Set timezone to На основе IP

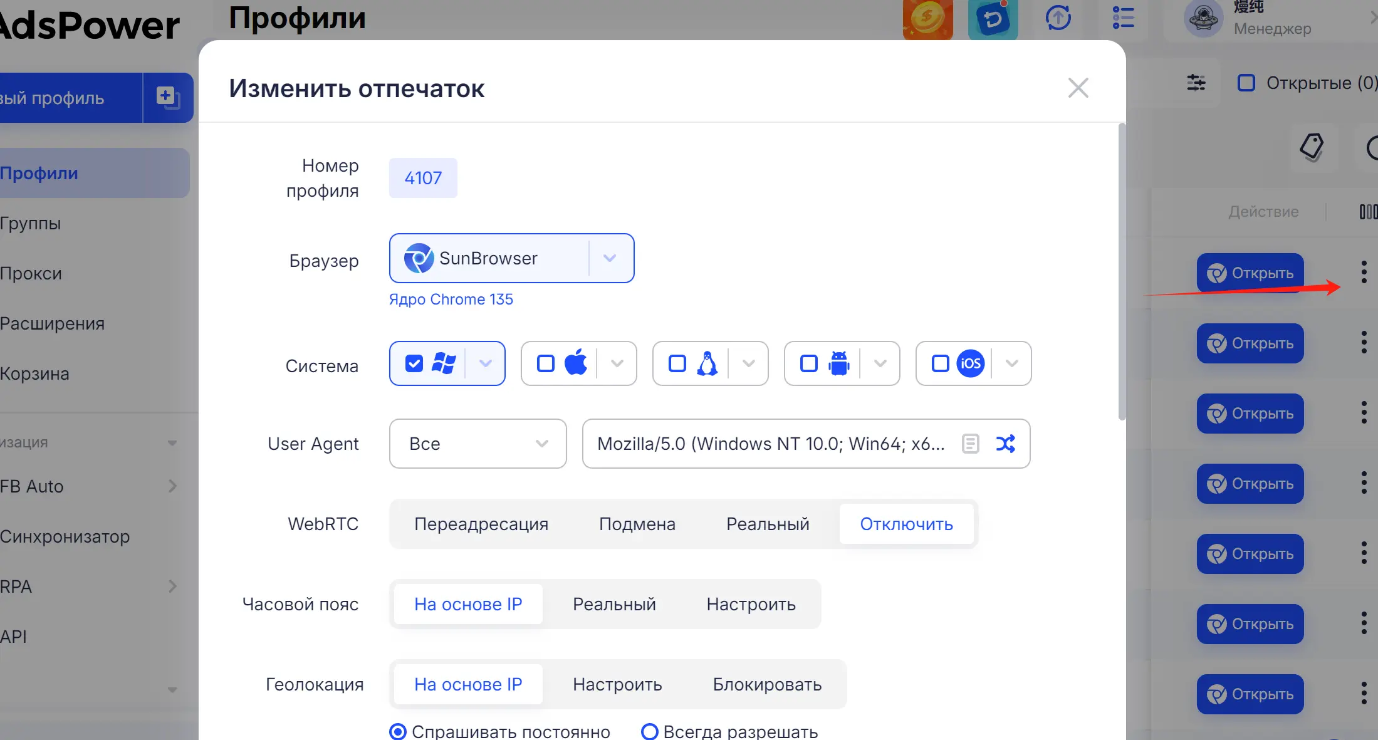(468, 604)
